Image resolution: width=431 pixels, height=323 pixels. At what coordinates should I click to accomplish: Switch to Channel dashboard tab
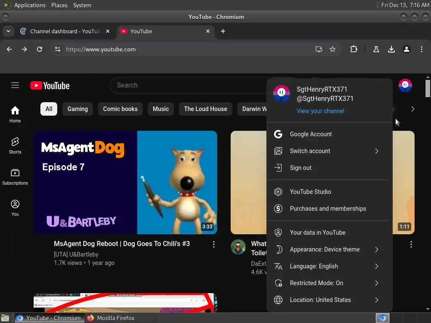pyautogui.click(x=65, y=31)
